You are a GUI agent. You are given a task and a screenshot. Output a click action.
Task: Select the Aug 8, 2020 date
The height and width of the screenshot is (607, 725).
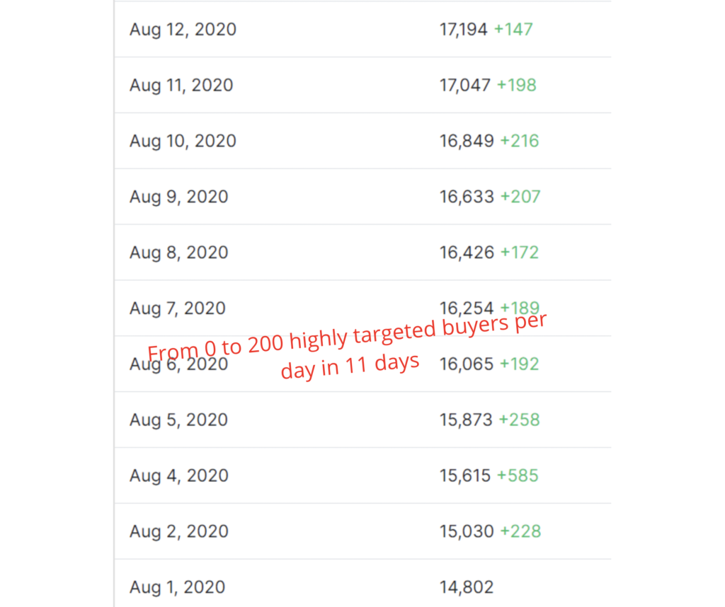tap(178, 253)
